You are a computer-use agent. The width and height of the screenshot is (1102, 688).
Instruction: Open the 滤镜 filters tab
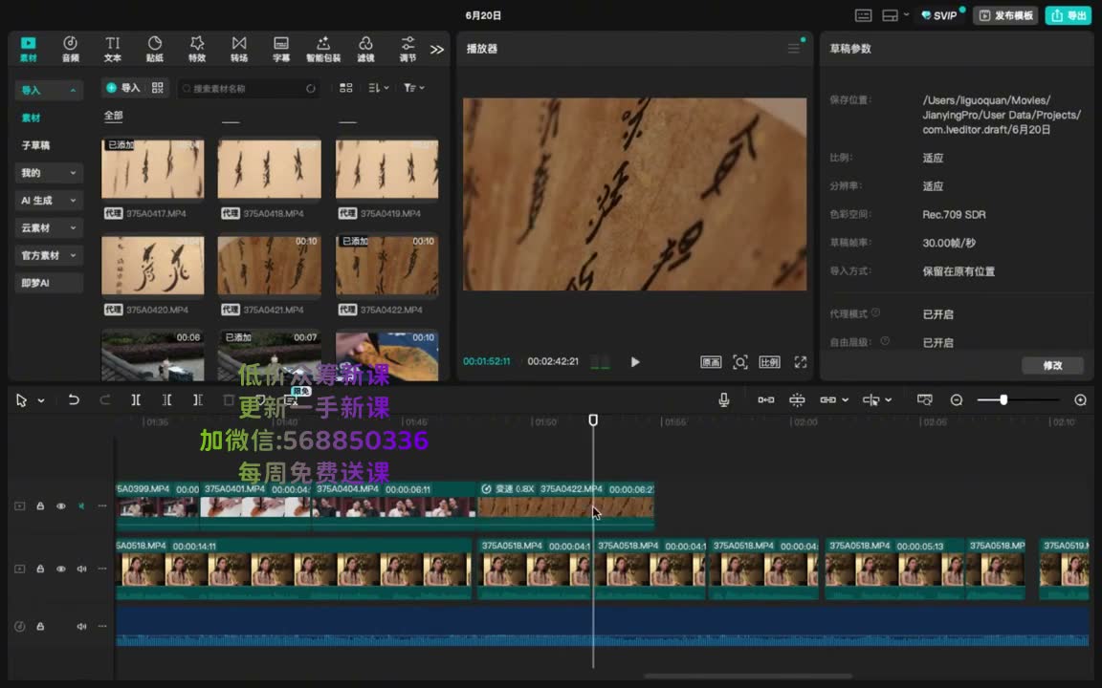[365, 49]
